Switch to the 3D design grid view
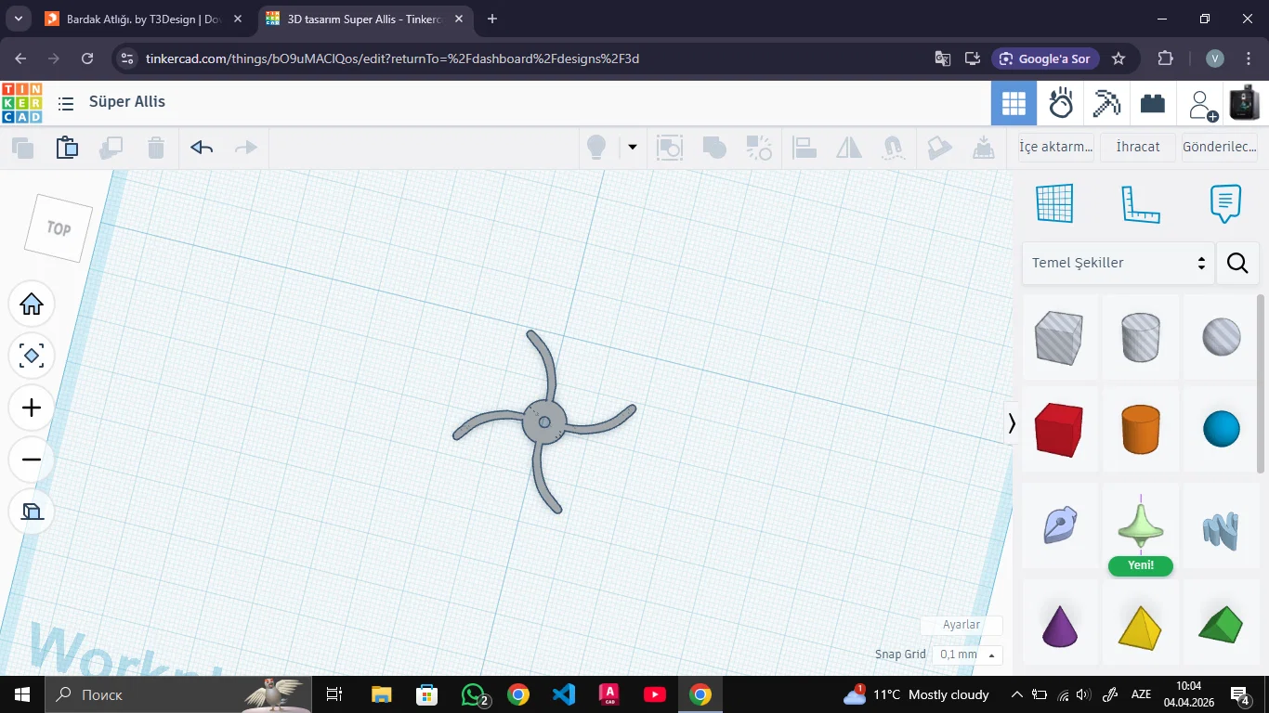1269x713 pixels. pyautogui.click(x=1014, y=103)
